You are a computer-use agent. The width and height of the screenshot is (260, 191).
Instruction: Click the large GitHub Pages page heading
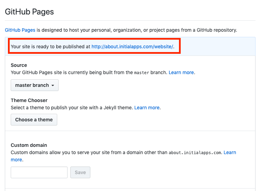click(29, 12)
